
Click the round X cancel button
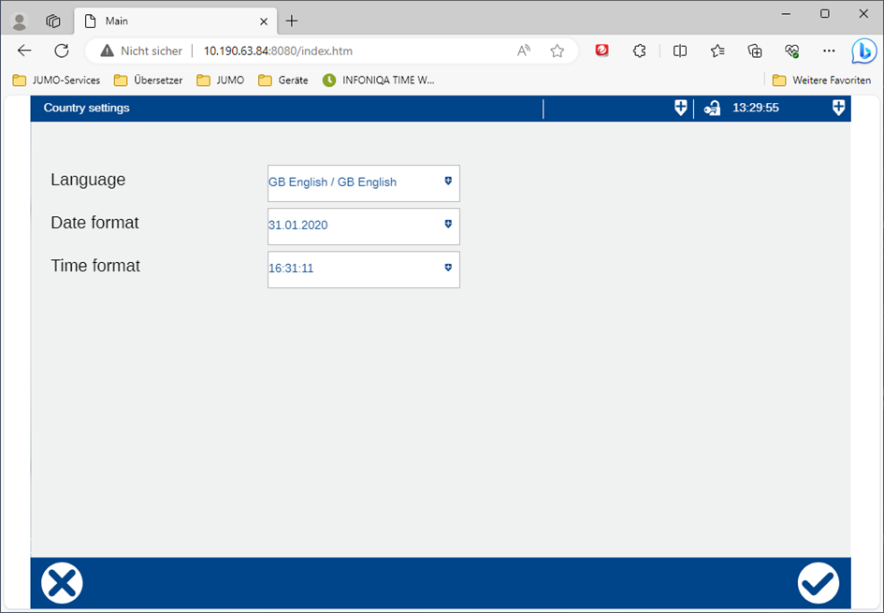[x=62, y=583]
